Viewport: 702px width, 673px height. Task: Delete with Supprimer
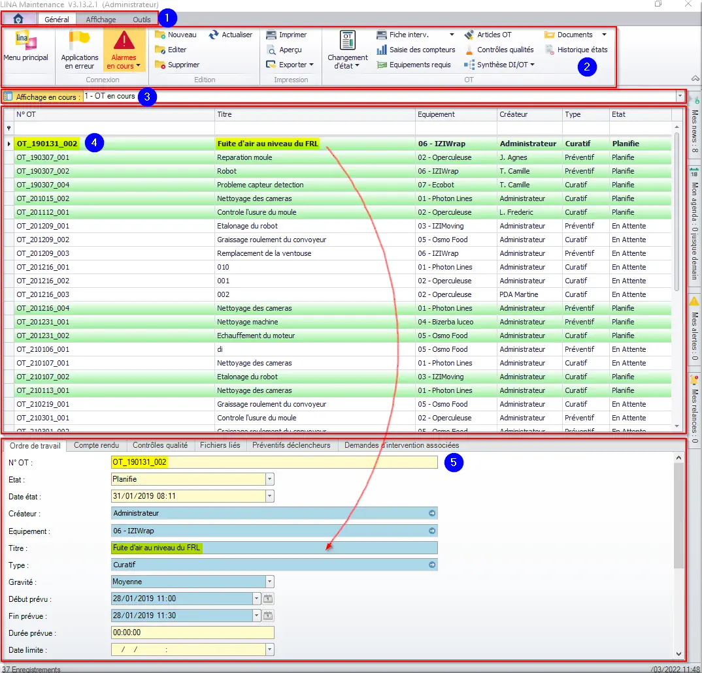[177, 65]
